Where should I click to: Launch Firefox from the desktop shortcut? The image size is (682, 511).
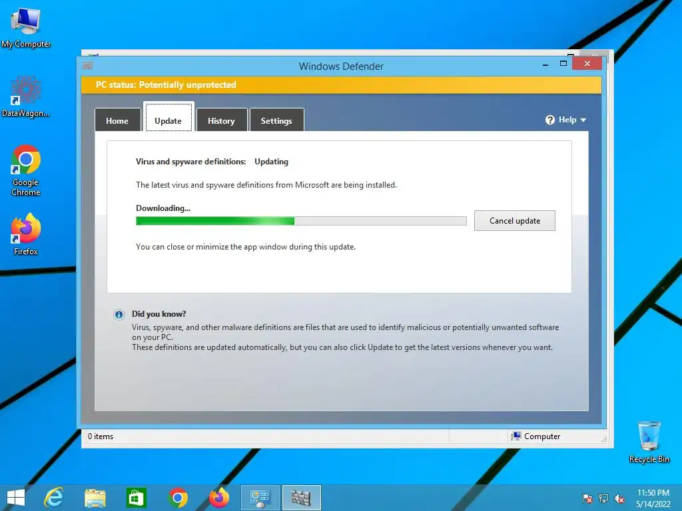[x=26, y=234]
